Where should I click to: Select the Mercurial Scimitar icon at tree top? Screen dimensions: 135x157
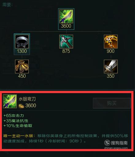66,16
